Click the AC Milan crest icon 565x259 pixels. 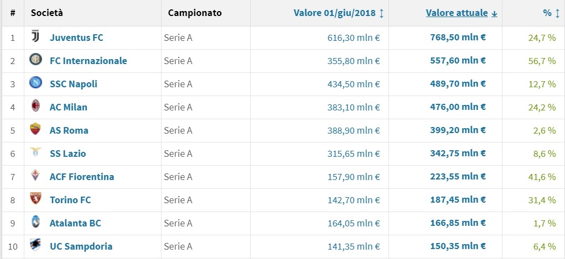[36, 107]
